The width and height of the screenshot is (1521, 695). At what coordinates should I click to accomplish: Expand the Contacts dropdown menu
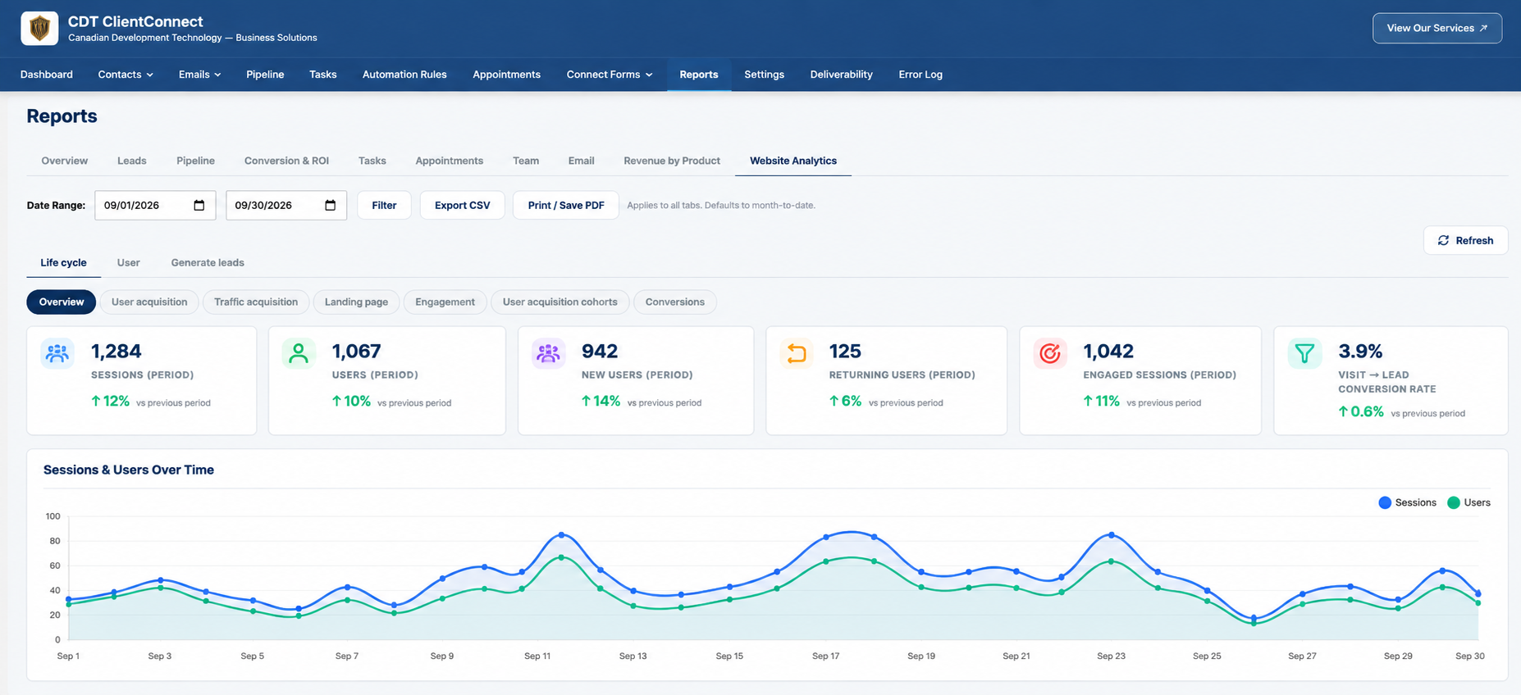(x=126, y=75)
